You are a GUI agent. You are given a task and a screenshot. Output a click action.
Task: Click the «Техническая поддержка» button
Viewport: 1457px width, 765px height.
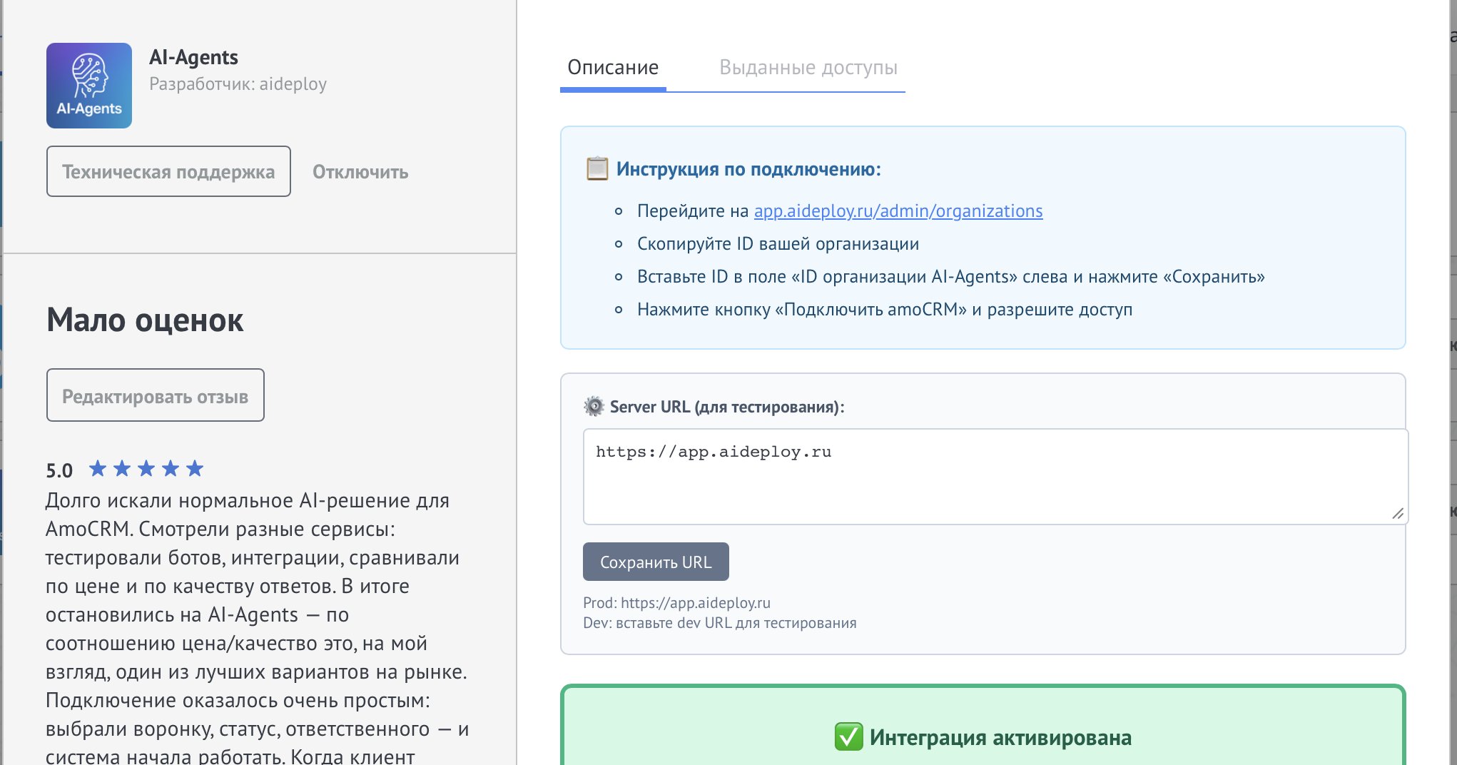pos(168,171)
